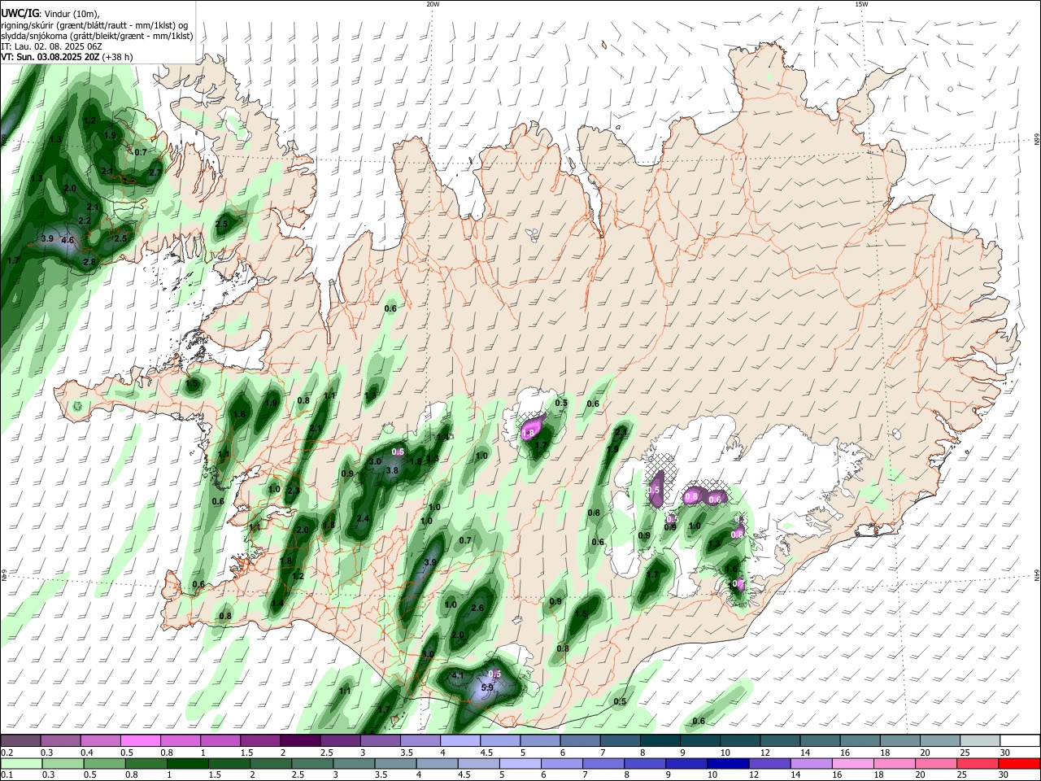Image resolution: width=1041 pixels, height=781 pixels.
Task: Click the 2.4 precipitation value
Action: coord(363,518)
